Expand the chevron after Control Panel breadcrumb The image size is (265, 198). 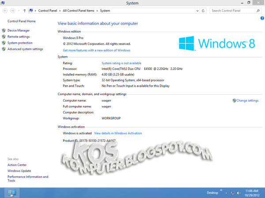pos(60,11)
